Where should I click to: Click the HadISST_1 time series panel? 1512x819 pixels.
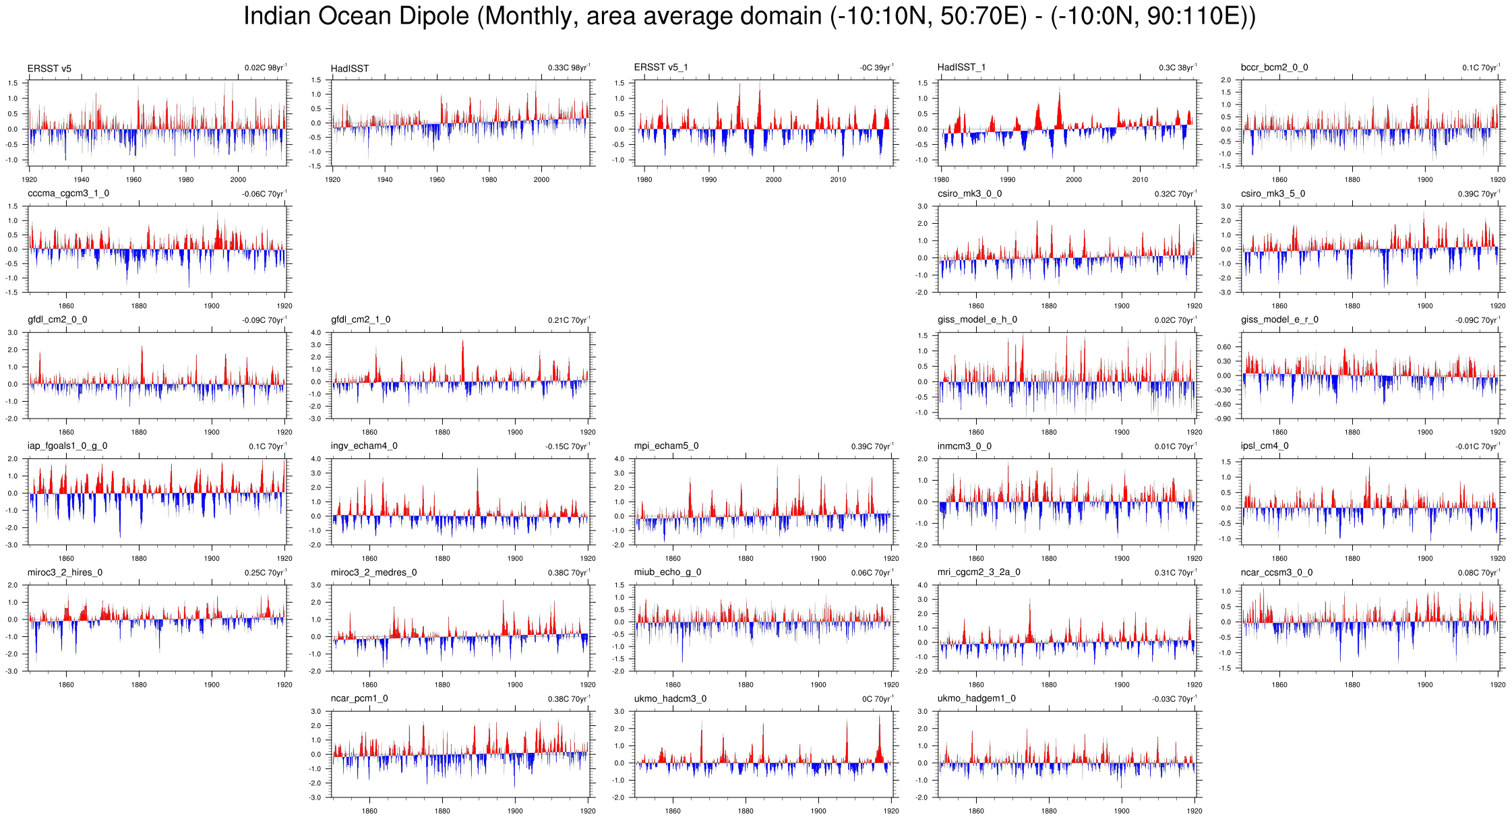(x=1067, y=123)
